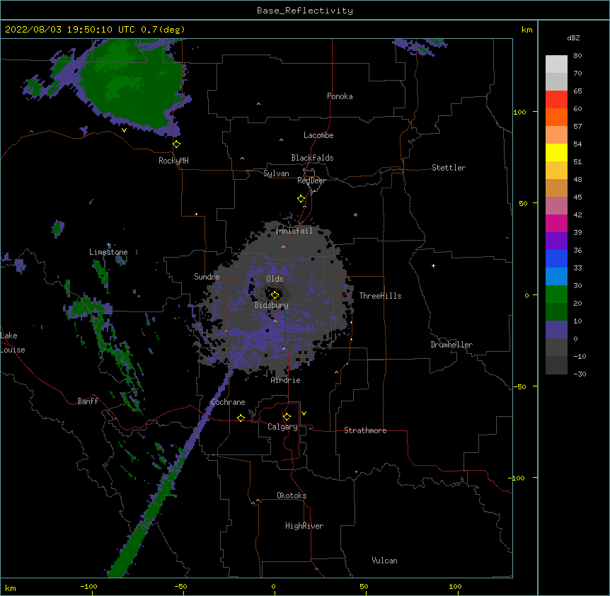Image resolution: width=610 pixels, height=596 pixels.
Task: Click the Limestone label
Action: tap(108, 252)
